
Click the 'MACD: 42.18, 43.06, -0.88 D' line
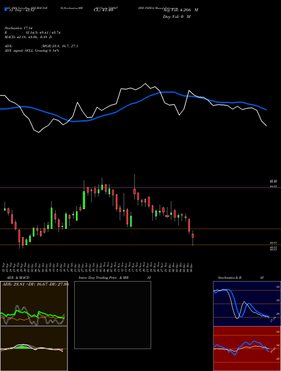(28, 37)
